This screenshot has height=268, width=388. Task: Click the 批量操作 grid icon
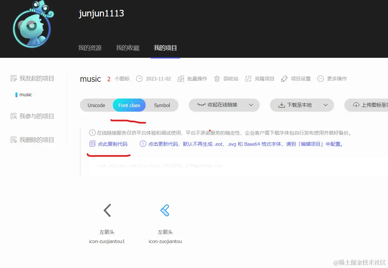tap(181, 78)
